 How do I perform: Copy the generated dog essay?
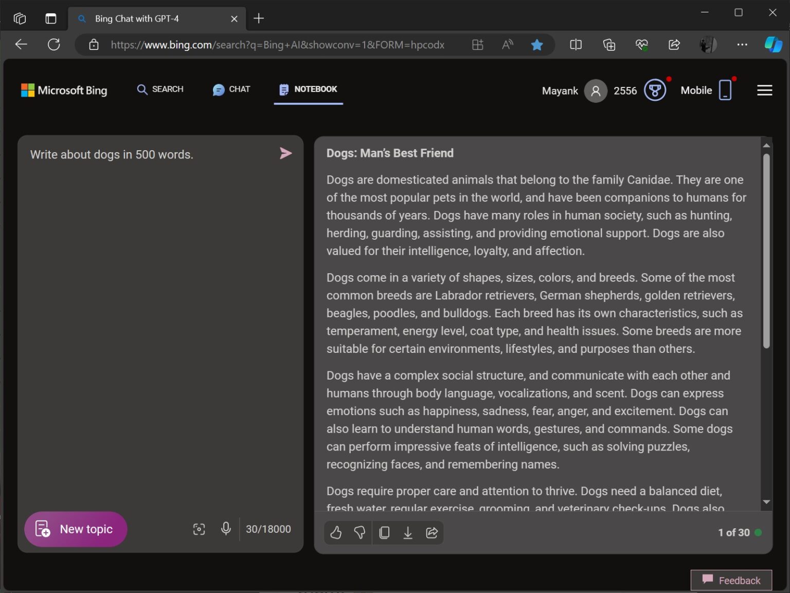384,532
